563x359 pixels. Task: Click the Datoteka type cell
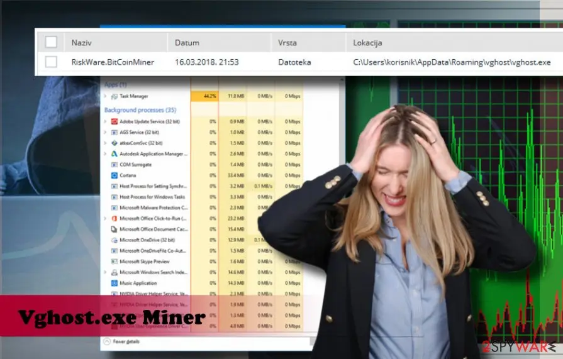294,62
